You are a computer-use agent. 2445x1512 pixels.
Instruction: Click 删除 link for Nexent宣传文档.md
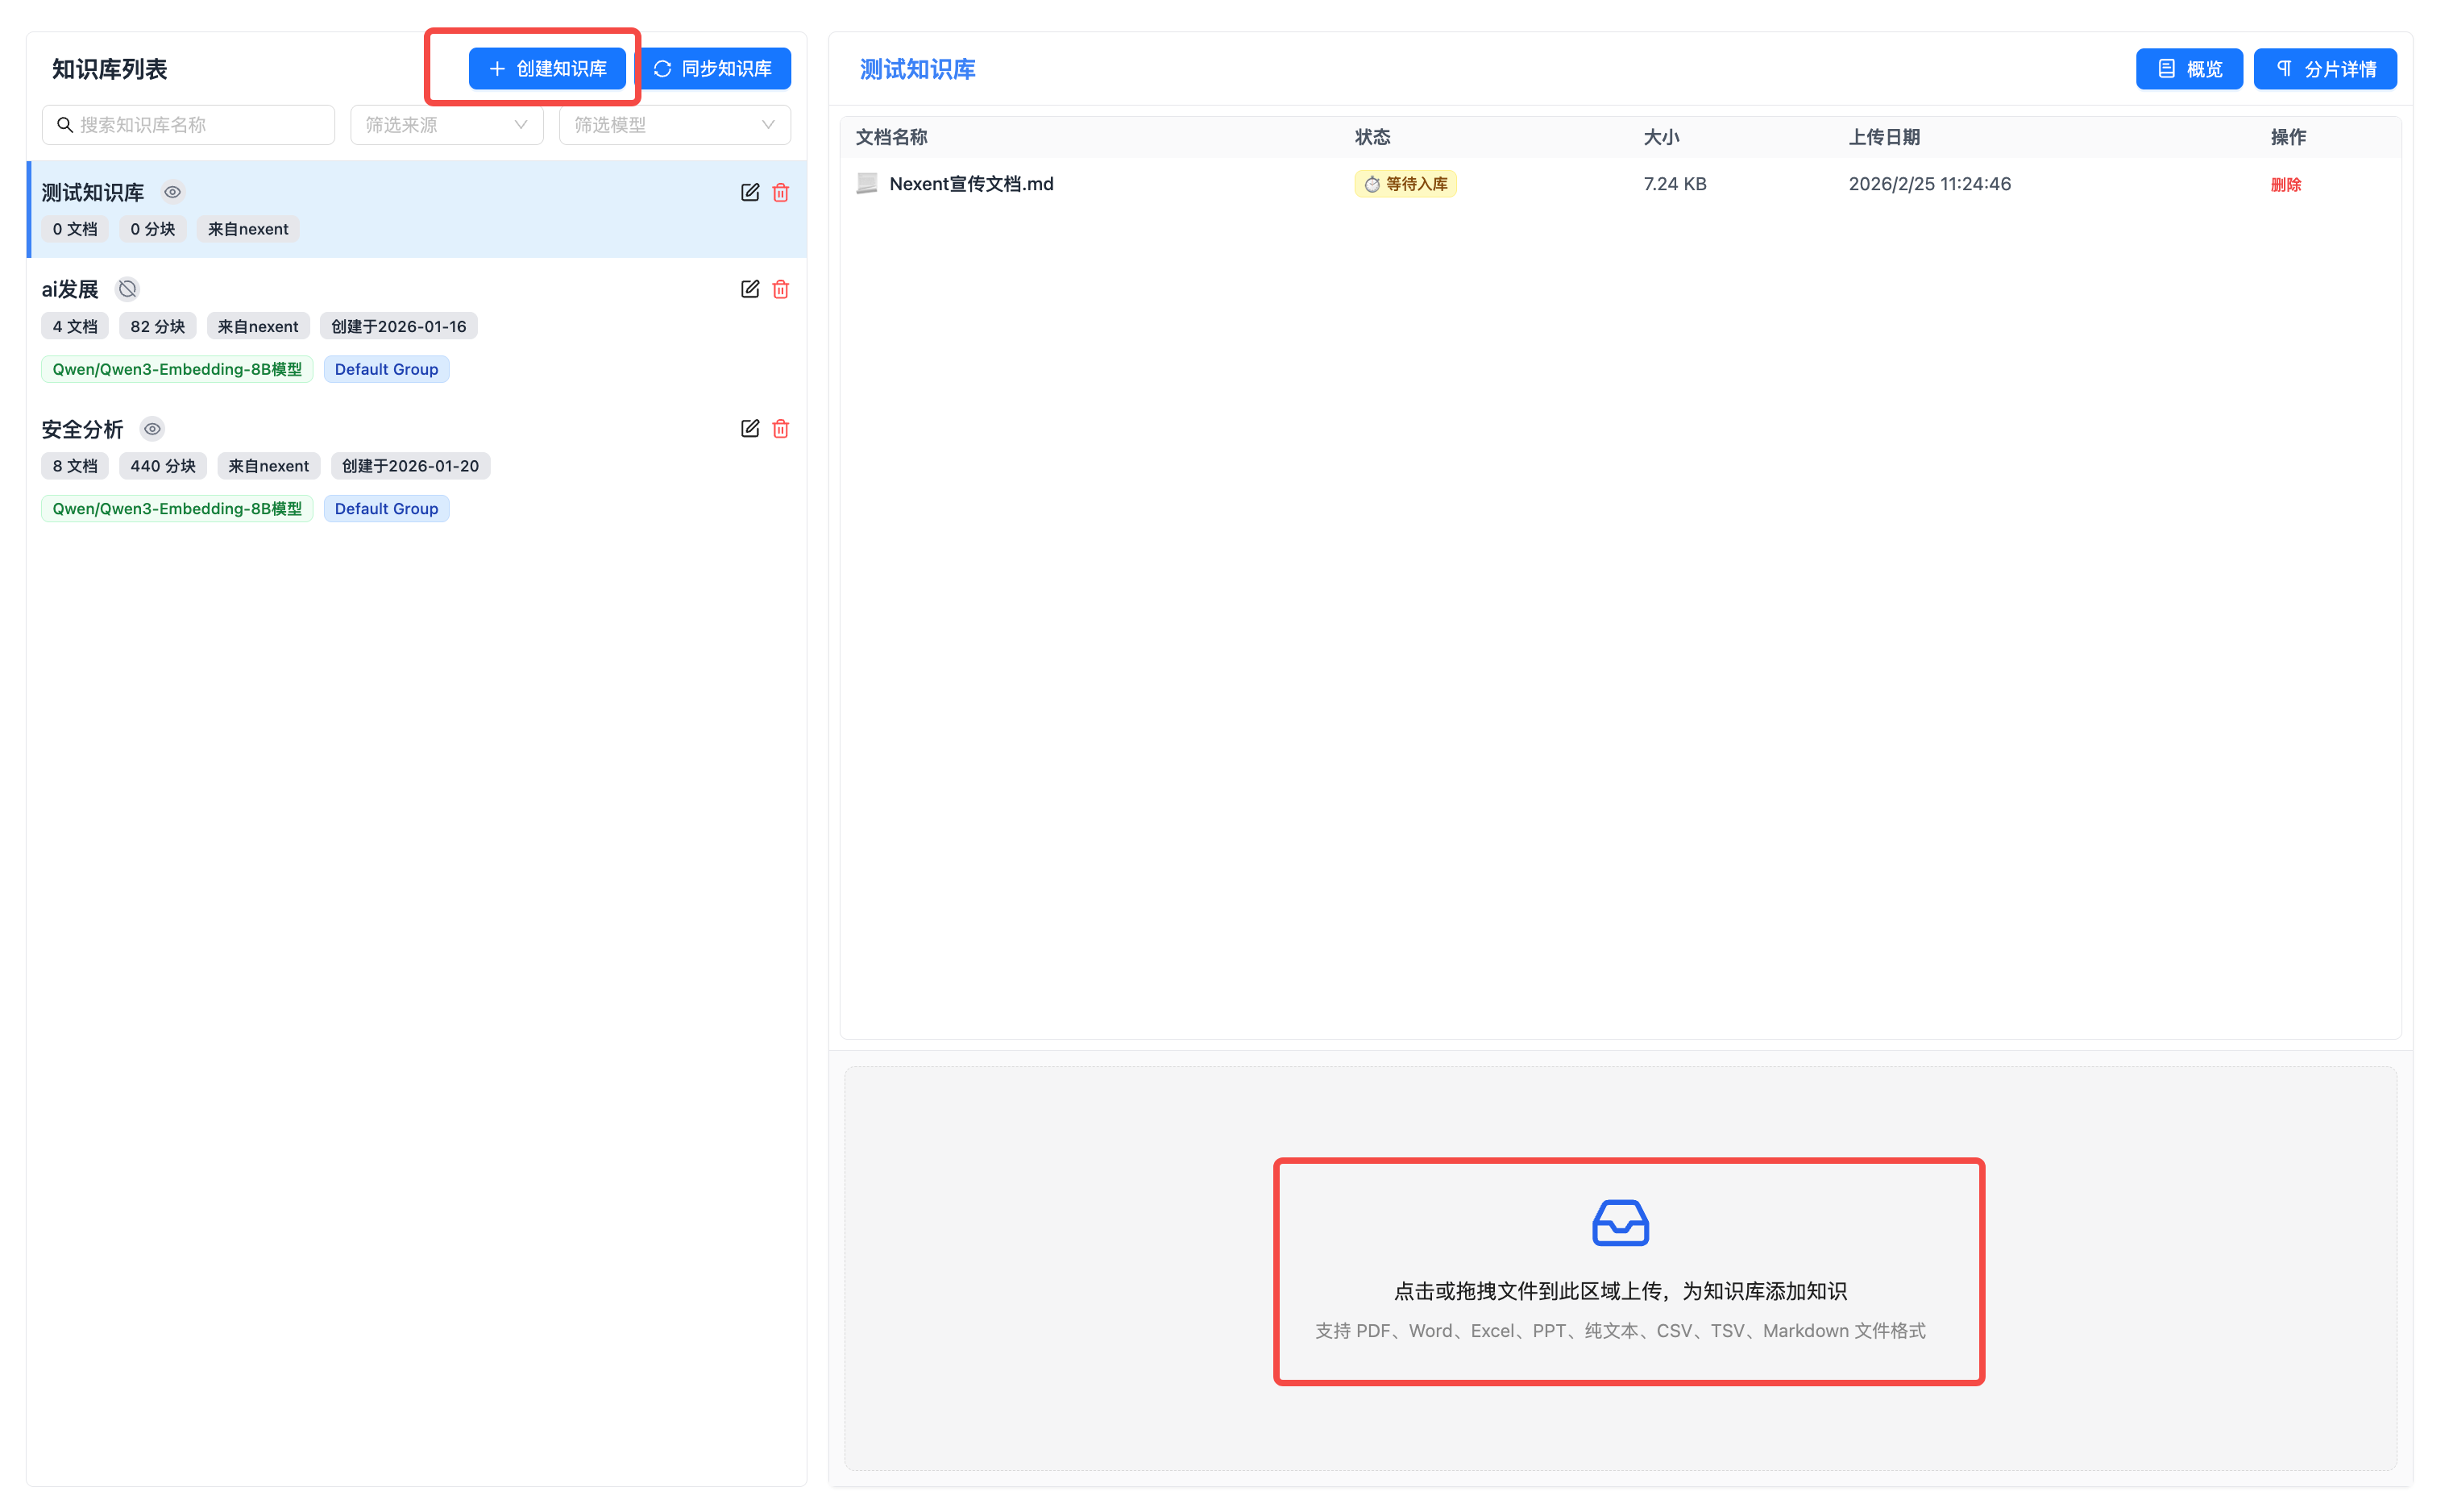pos(2285,184)
